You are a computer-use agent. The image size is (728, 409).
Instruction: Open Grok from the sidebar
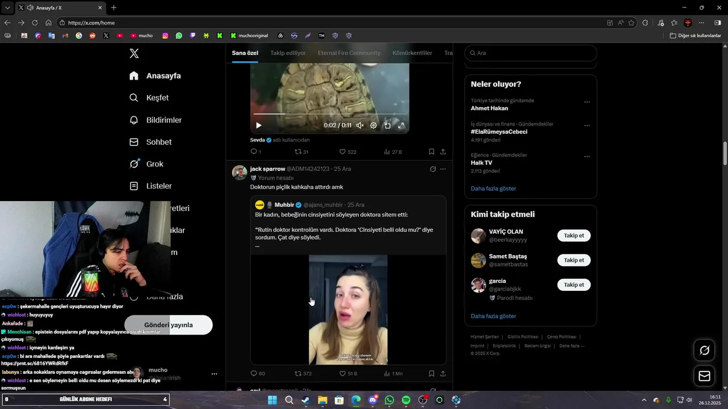(147, 164)
